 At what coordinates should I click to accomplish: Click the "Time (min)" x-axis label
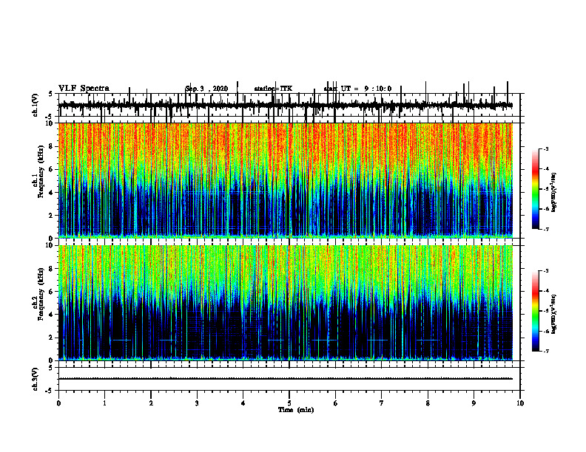tap(296, 410)
